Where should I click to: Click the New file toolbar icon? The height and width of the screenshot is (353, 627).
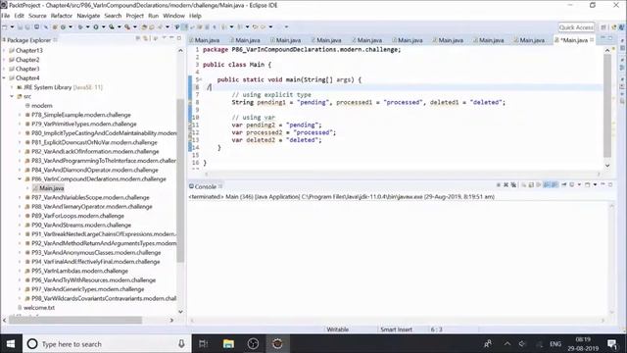pos(5,27)
